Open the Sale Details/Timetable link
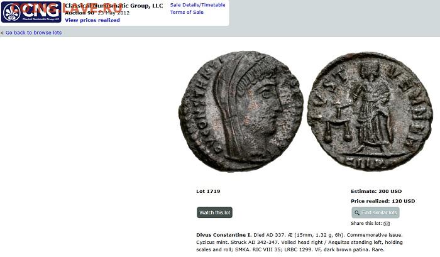The height and width of the screenshot is (257, 440). coord(197,5)
